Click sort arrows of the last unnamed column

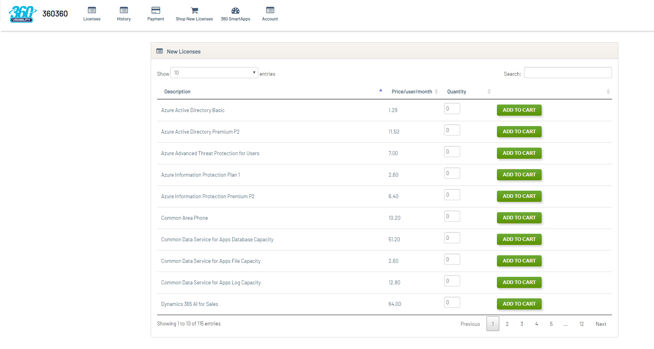coord(608,92)
